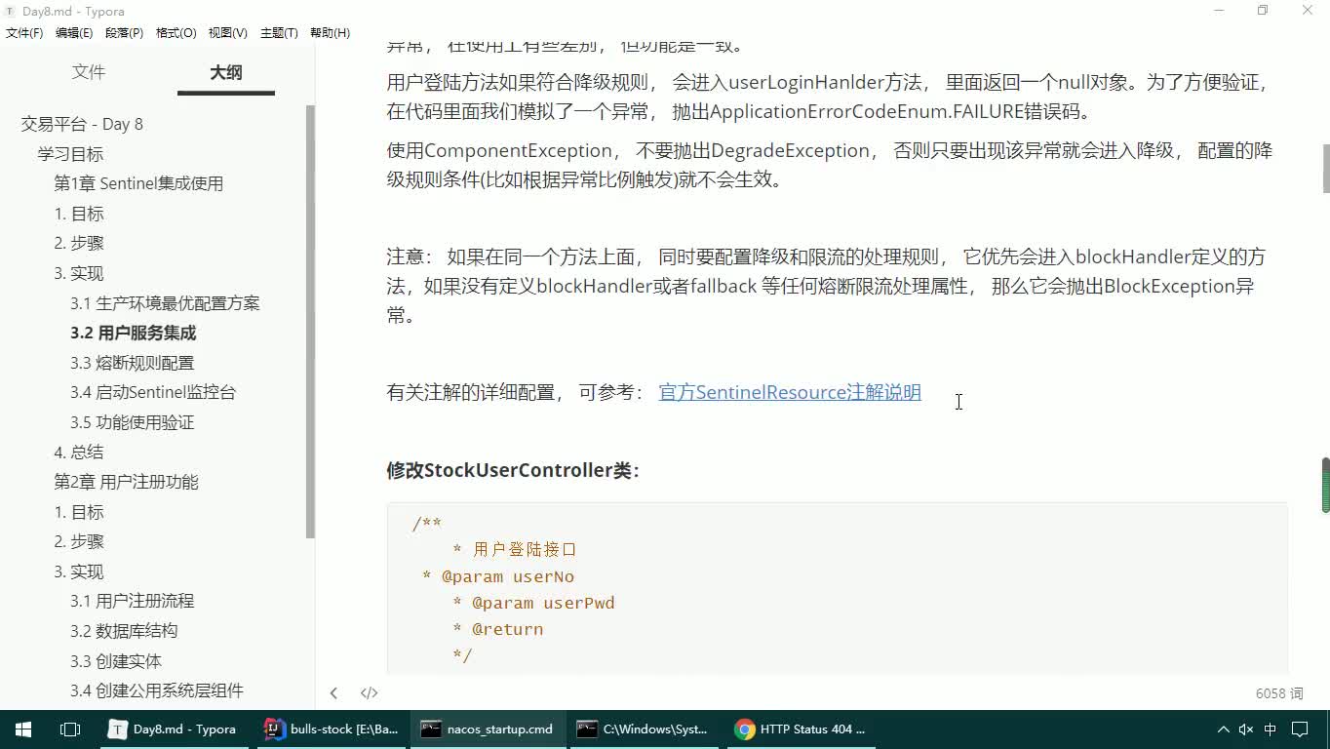Select 学习目标 in outline
Image resolution: width=1330 pixels, height=749 pixels.
[70, 154]
